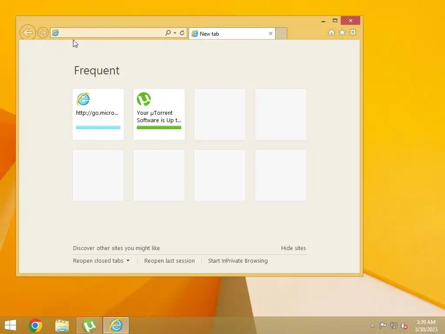Screen dimensions: 445x334
Task: Click the muted volume speaker icon
Action: coord(404,326)
